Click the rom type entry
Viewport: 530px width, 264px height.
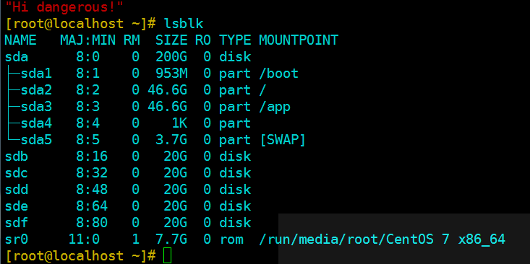click(x=231, y=239)
